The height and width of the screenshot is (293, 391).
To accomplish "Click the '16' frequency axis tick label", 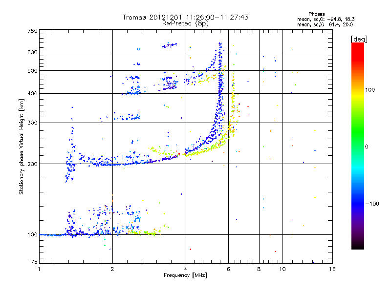I will click(332, 269).
